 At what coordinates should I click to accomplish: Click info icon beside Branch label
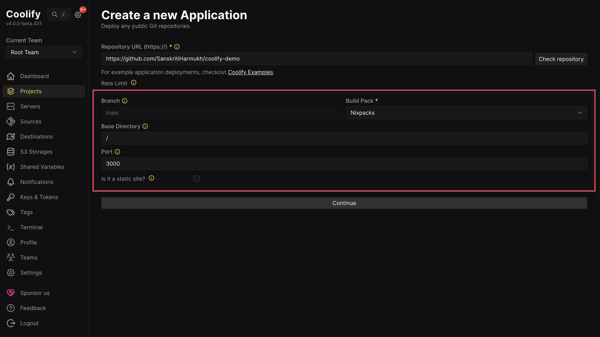tap(125, 101)
